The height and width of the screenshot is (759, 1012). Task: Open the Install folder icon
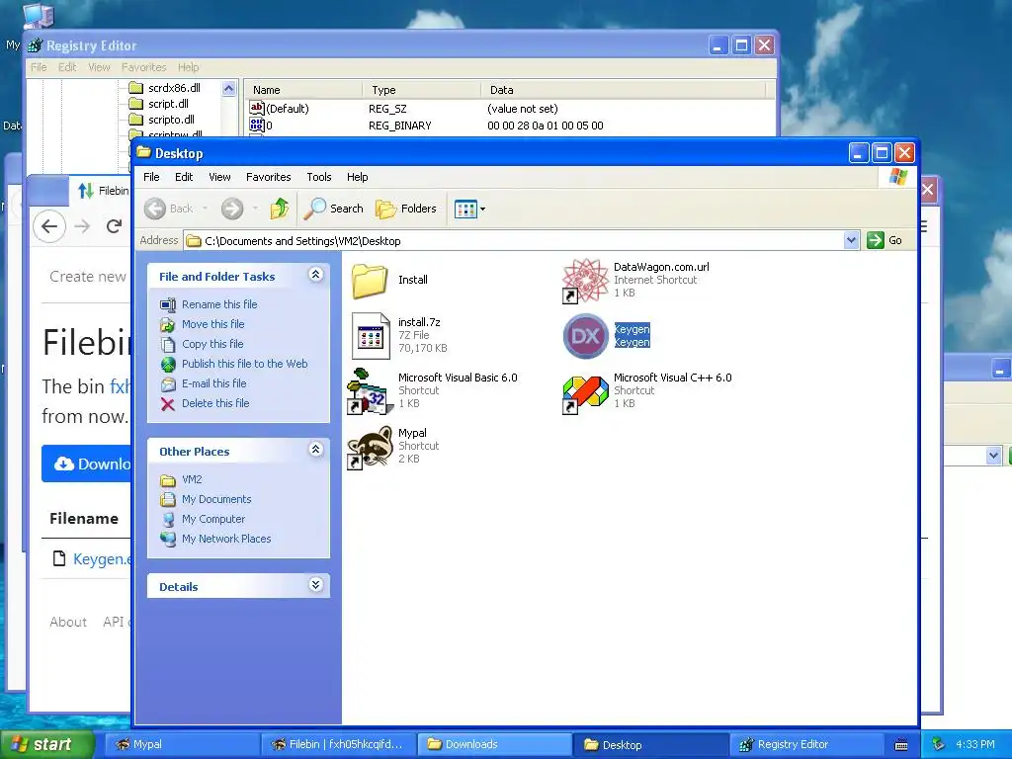coord(370,280)
